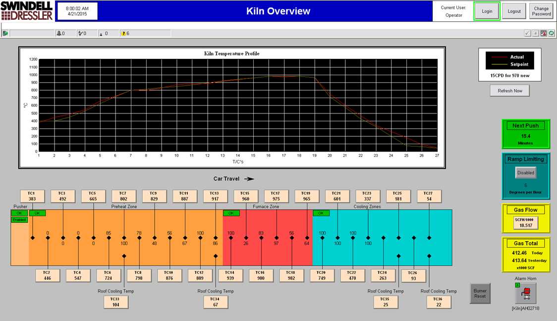Click Refresh Now for the temperature profile

pos(510,91)
